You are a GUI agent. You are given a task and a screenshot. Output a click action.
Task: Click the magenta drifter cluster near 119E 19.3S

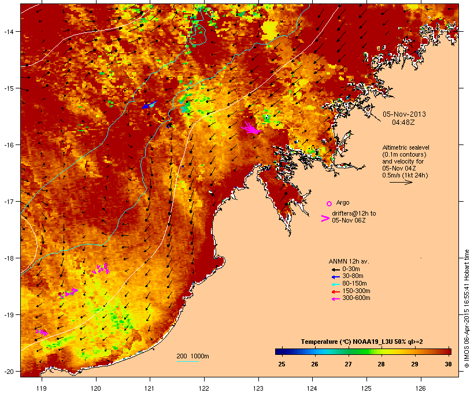(42, 332)
